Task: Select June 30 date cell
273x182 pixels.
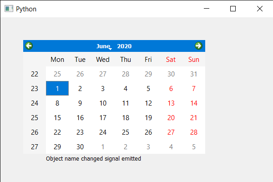Action: (80, 147)
